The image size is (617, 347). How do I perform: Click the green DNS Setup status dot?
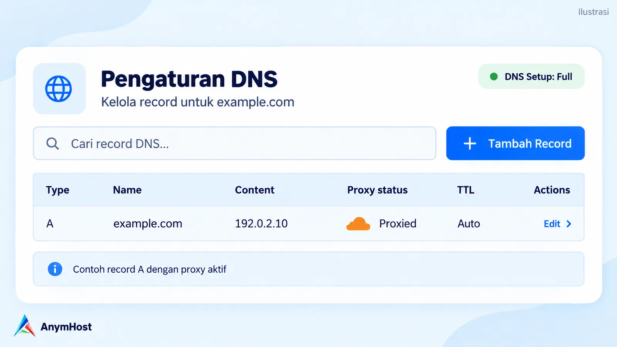pyautogui.click(x=494, y=76)
